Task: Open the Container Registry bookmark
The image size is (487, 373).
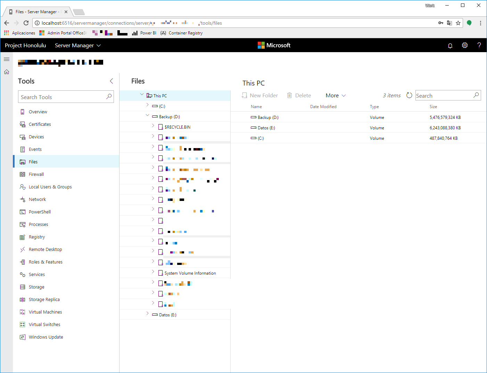Action: (182, 33)
